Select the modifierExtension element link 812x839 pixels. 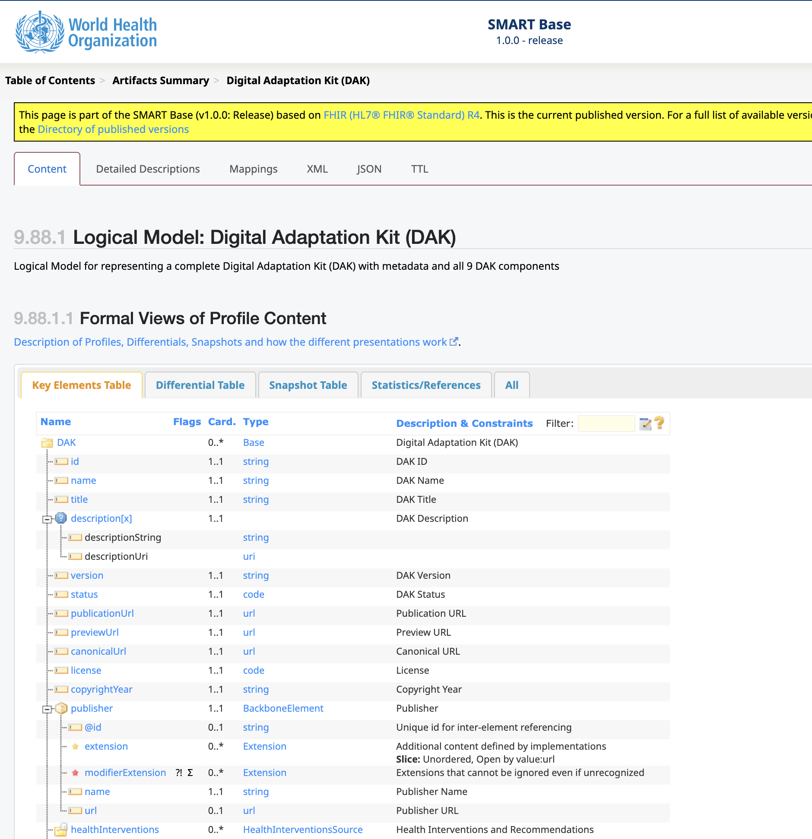coord(125,773)
